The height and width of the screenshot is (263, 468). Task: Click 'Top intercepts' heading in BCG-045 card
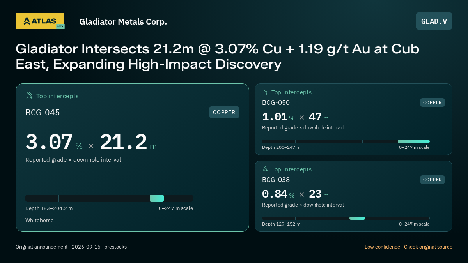57,96
